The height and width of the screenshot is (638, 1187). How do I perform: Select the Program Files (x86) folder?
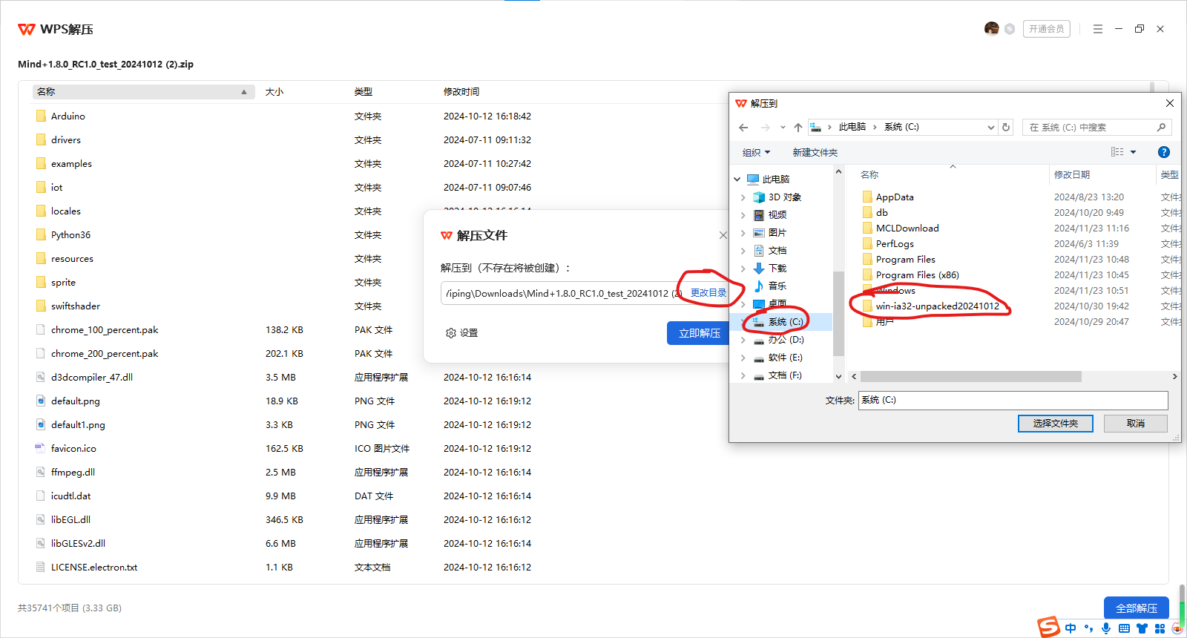tap(917, 275)
